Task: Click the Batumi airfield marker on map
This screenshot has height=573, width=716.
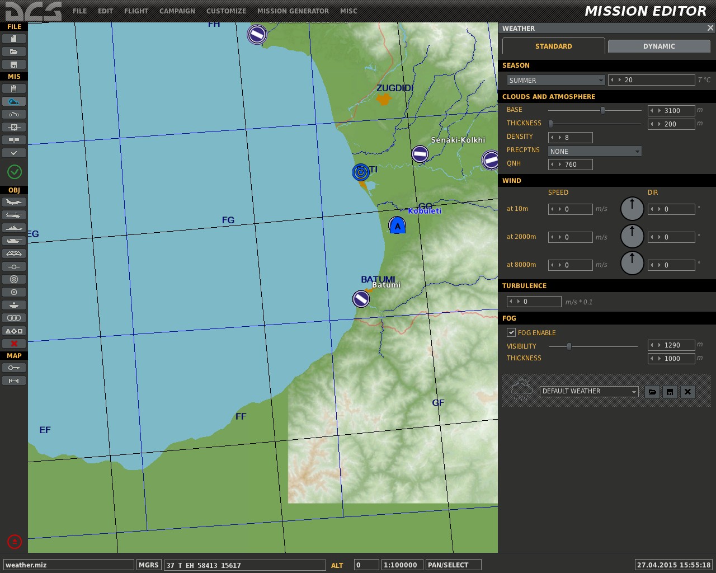Action: point(361,299)
